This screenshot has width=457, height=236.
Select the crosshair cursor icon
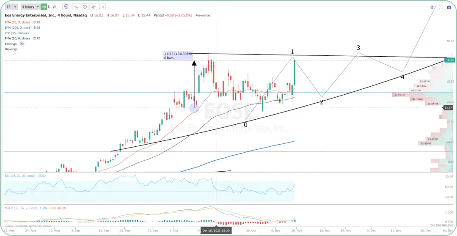(x=93, y=7)
